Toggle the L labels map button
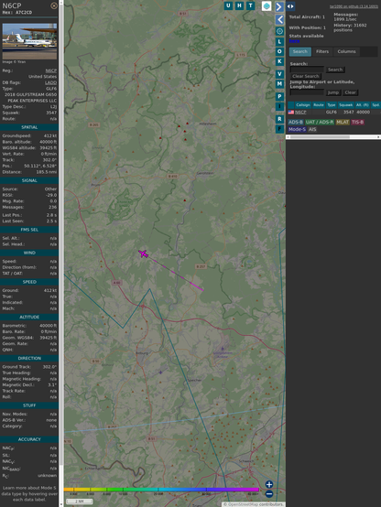The height and width of the screenshot is (507, 381). pyautogui.click(x=279, y=42)
